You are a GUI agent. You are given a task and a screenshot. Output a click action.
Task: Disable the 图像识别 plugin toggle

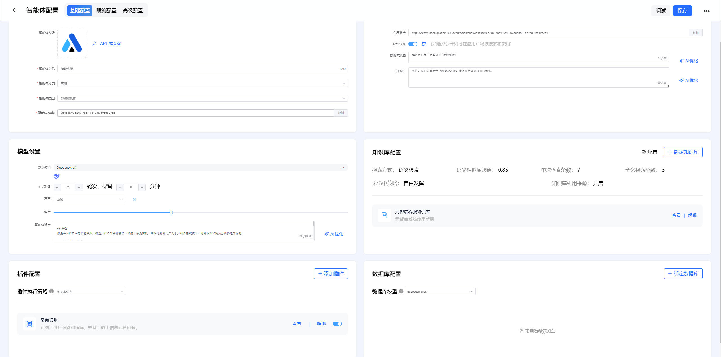click(x=337, y=324)
